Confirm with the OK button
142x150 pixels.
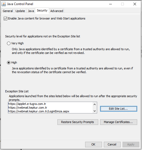click(x=93, y=144)
